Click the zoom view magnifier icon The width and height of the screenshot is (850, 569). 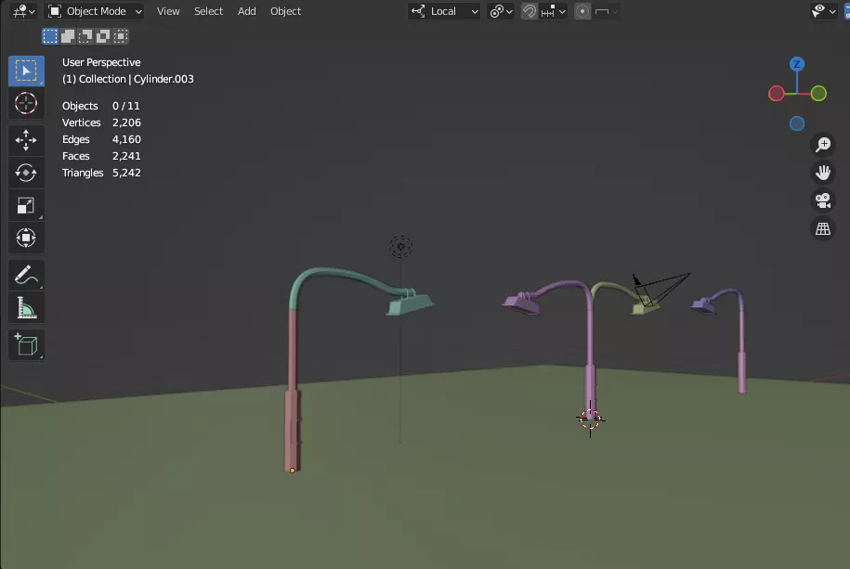(x=823, y=144)
